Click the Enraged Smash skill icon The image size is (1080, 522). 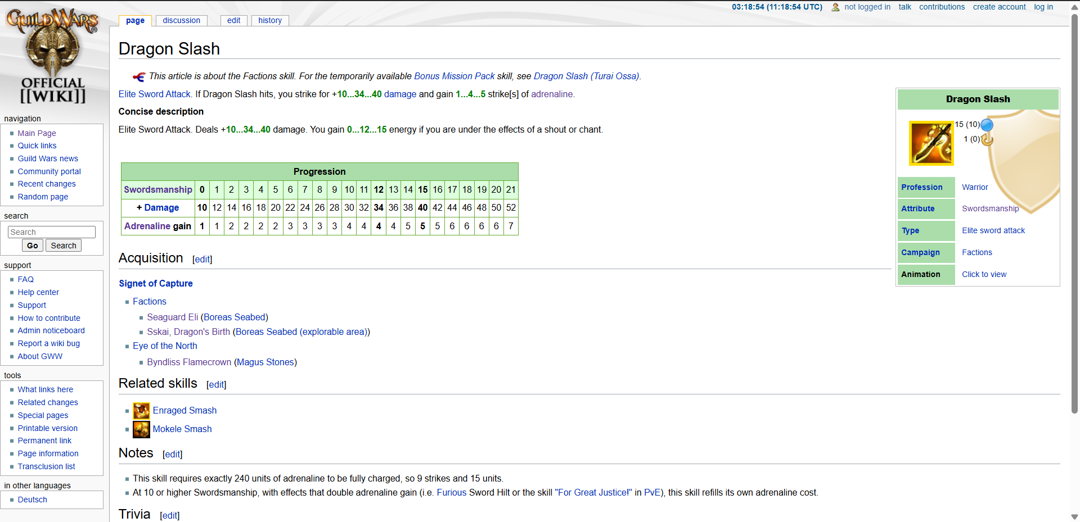141,411
